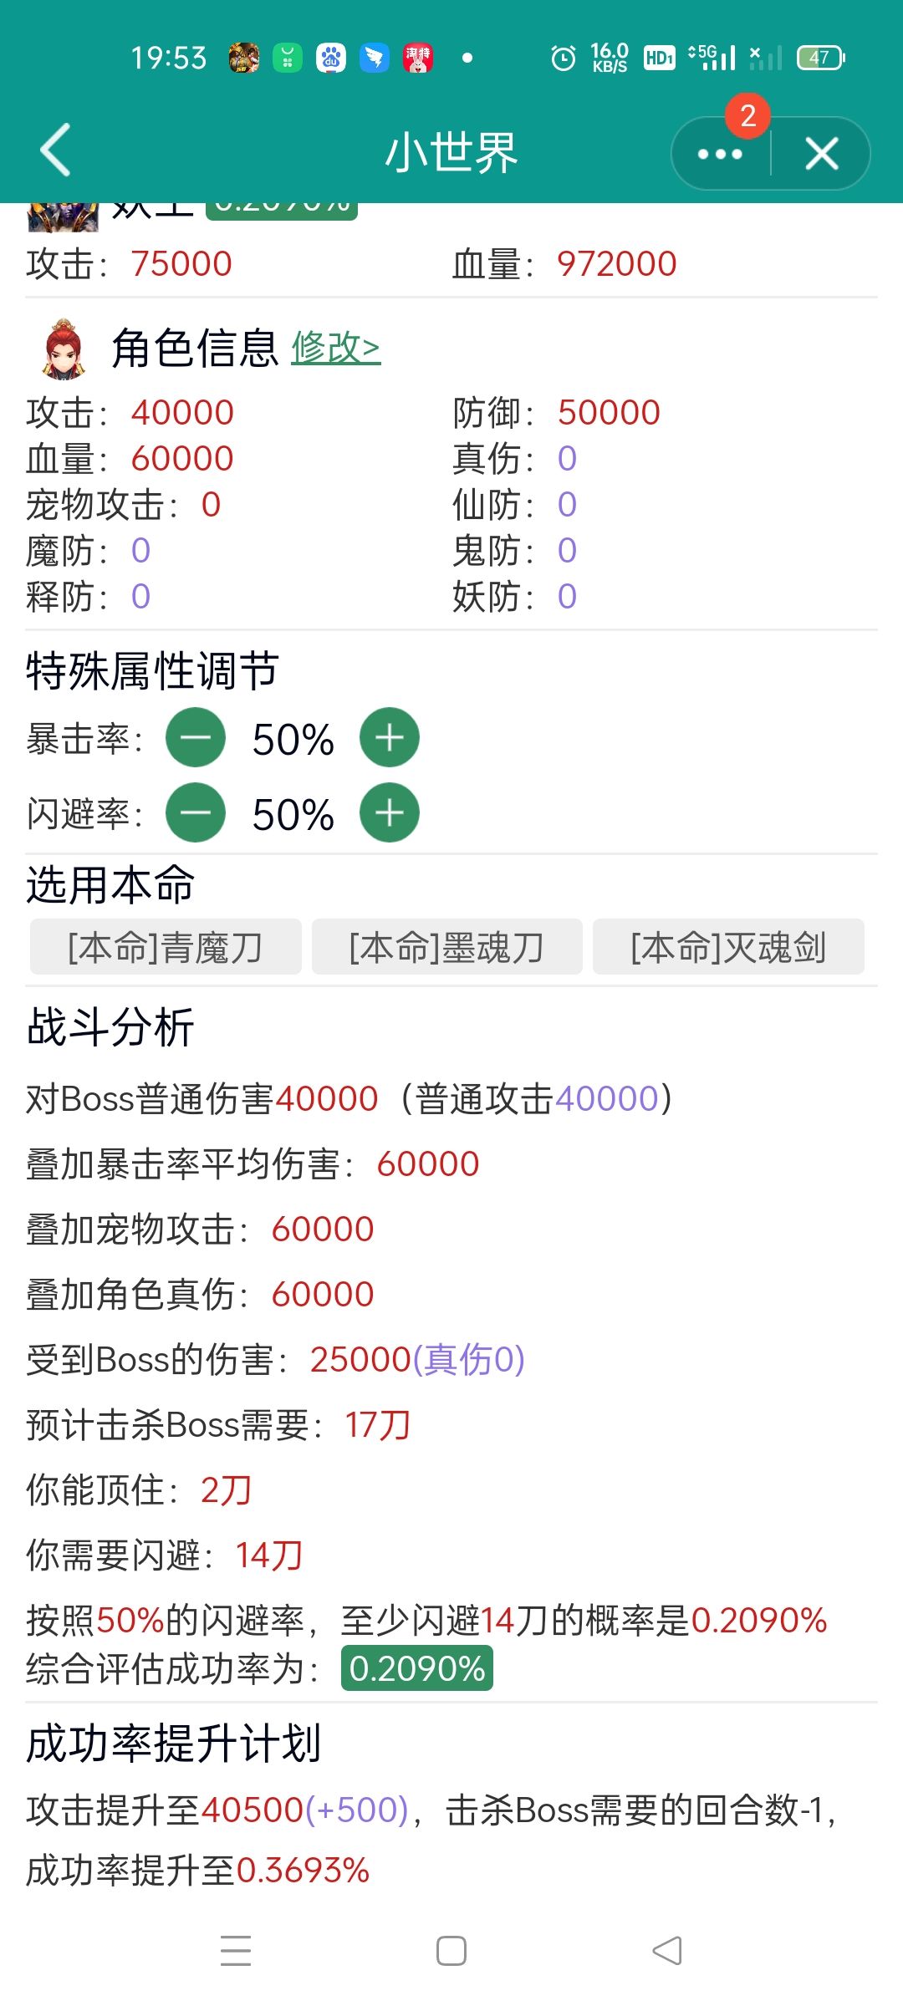Decrease 闪避率 with the minus button
Screen dimensions: 903x2006
click(196, 812)
